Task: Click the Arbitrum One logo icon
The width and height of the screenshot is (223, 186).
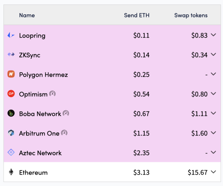Action: (x=11, y=133)
